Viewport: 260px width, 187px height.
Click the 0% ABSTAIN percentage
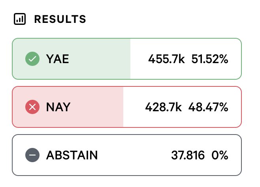pyautogui.click(x=220, y=155)
